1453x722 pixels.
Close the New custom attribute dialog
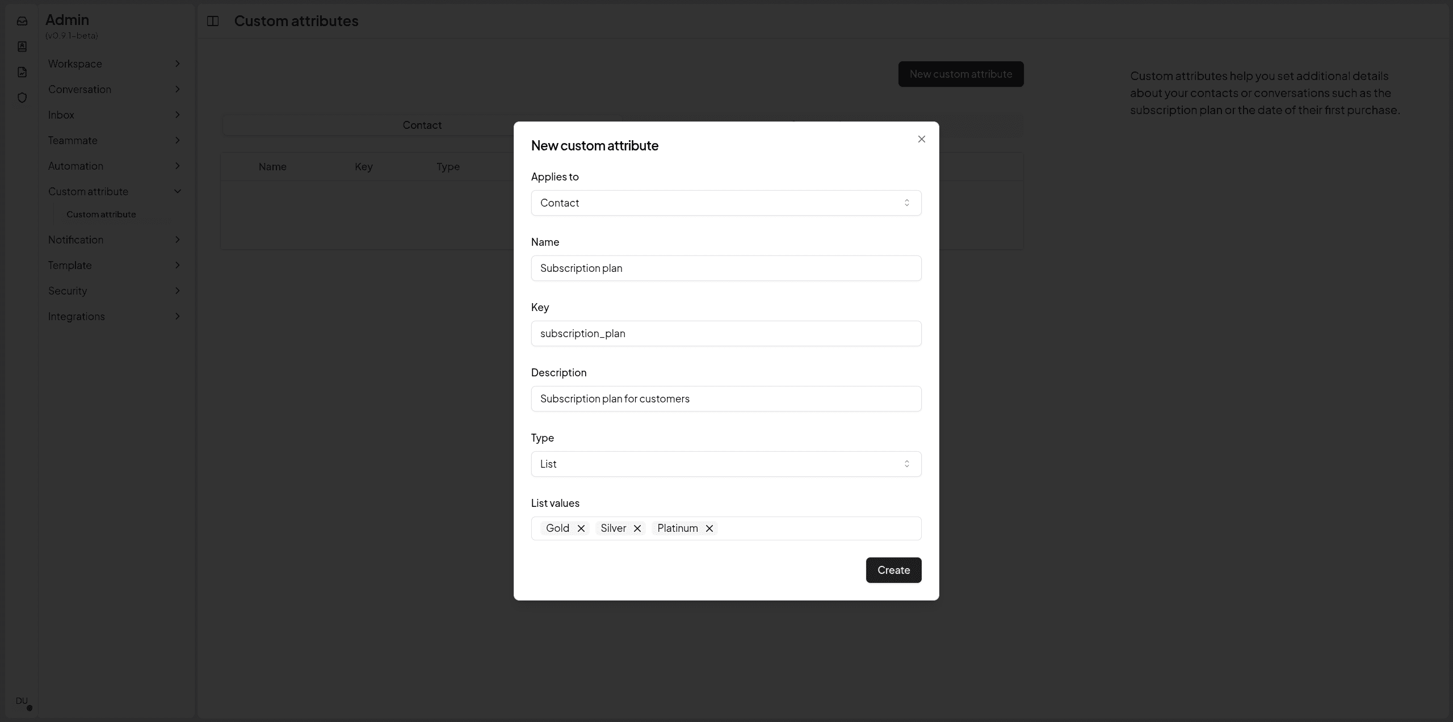click(x=922, y=139)
